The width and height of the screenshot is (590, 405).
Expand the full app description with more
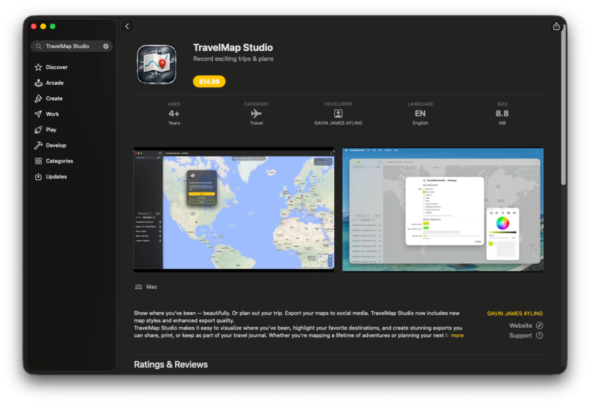[456, 335]
